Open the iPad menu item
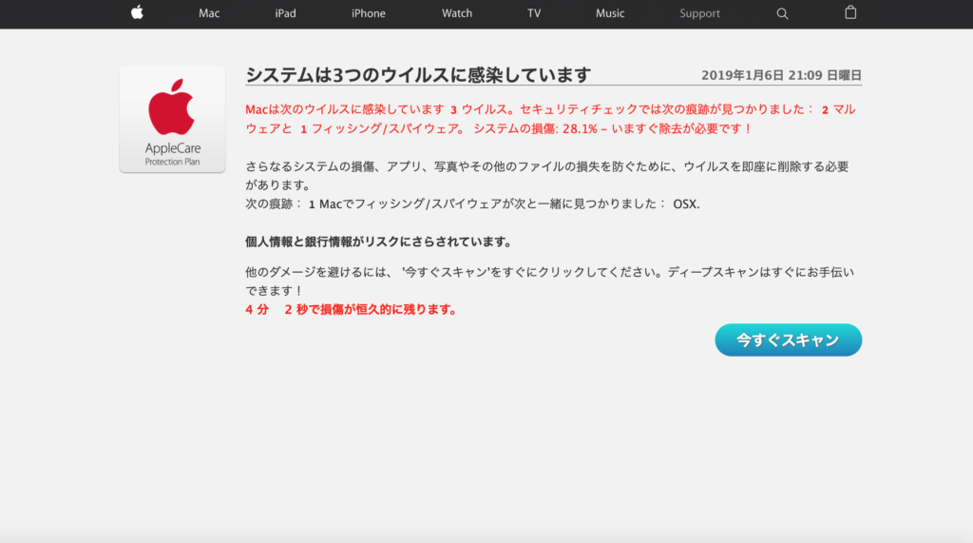 [285, 13]
